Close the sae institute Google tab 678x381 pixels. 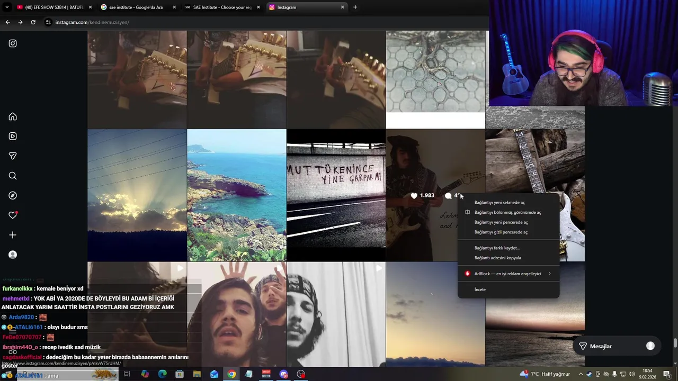tap(174, 7)
